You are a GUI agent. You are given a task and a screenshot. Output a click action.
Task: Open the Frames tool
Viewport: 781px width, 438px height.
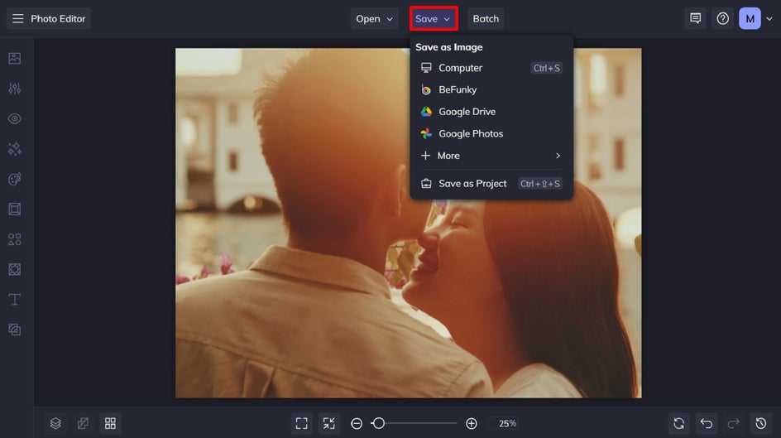[x=14, y=209]
